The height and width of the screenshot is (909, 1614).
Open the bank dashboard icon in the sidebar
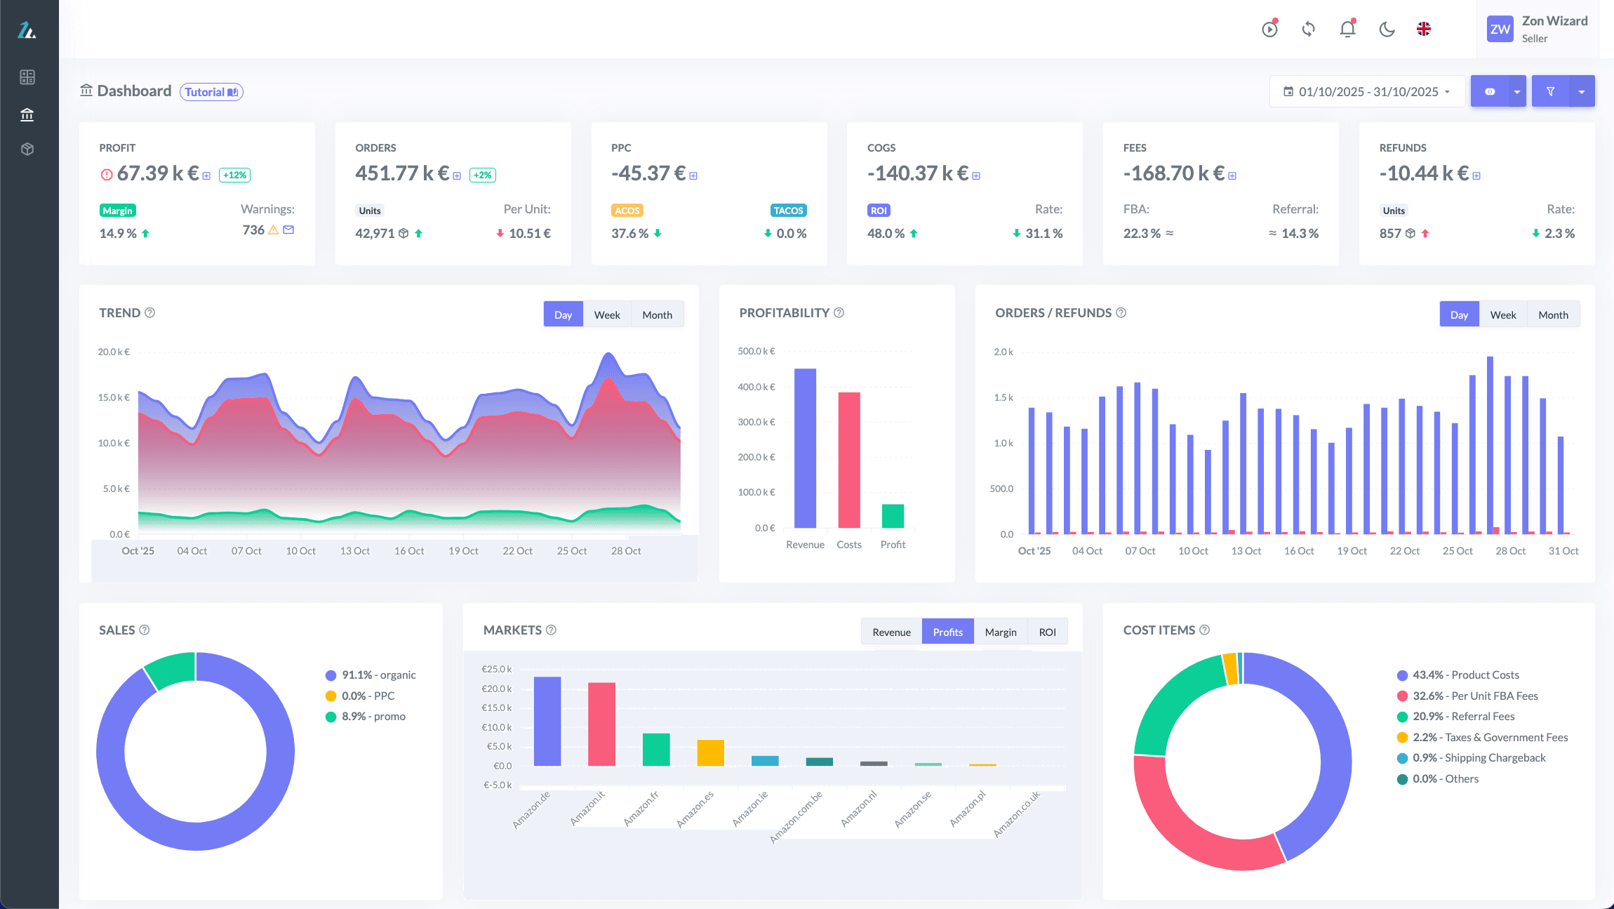pyautogui.click(x=27, y=114)
